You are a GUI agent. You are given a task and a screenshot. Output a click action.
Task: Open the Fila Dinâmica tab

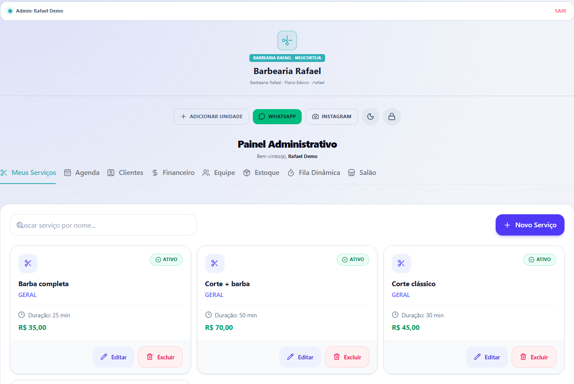tap(313, 173)
